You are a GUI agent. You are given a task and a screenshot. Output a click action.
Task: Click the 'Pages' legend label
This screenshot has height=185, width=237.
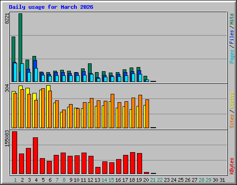point(232,56)
